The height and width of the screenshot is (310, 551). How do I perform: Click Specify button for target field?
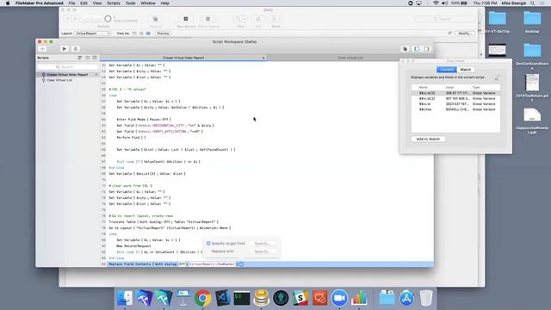[262, 243]
